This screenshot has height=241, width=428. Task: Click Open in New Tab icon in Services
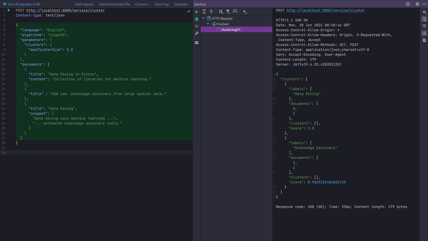(235, 12)
